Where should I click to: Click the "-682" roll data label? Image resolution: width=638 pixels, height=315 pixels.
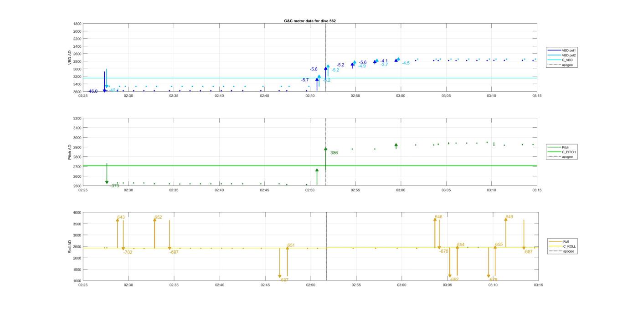pos(454,280)
